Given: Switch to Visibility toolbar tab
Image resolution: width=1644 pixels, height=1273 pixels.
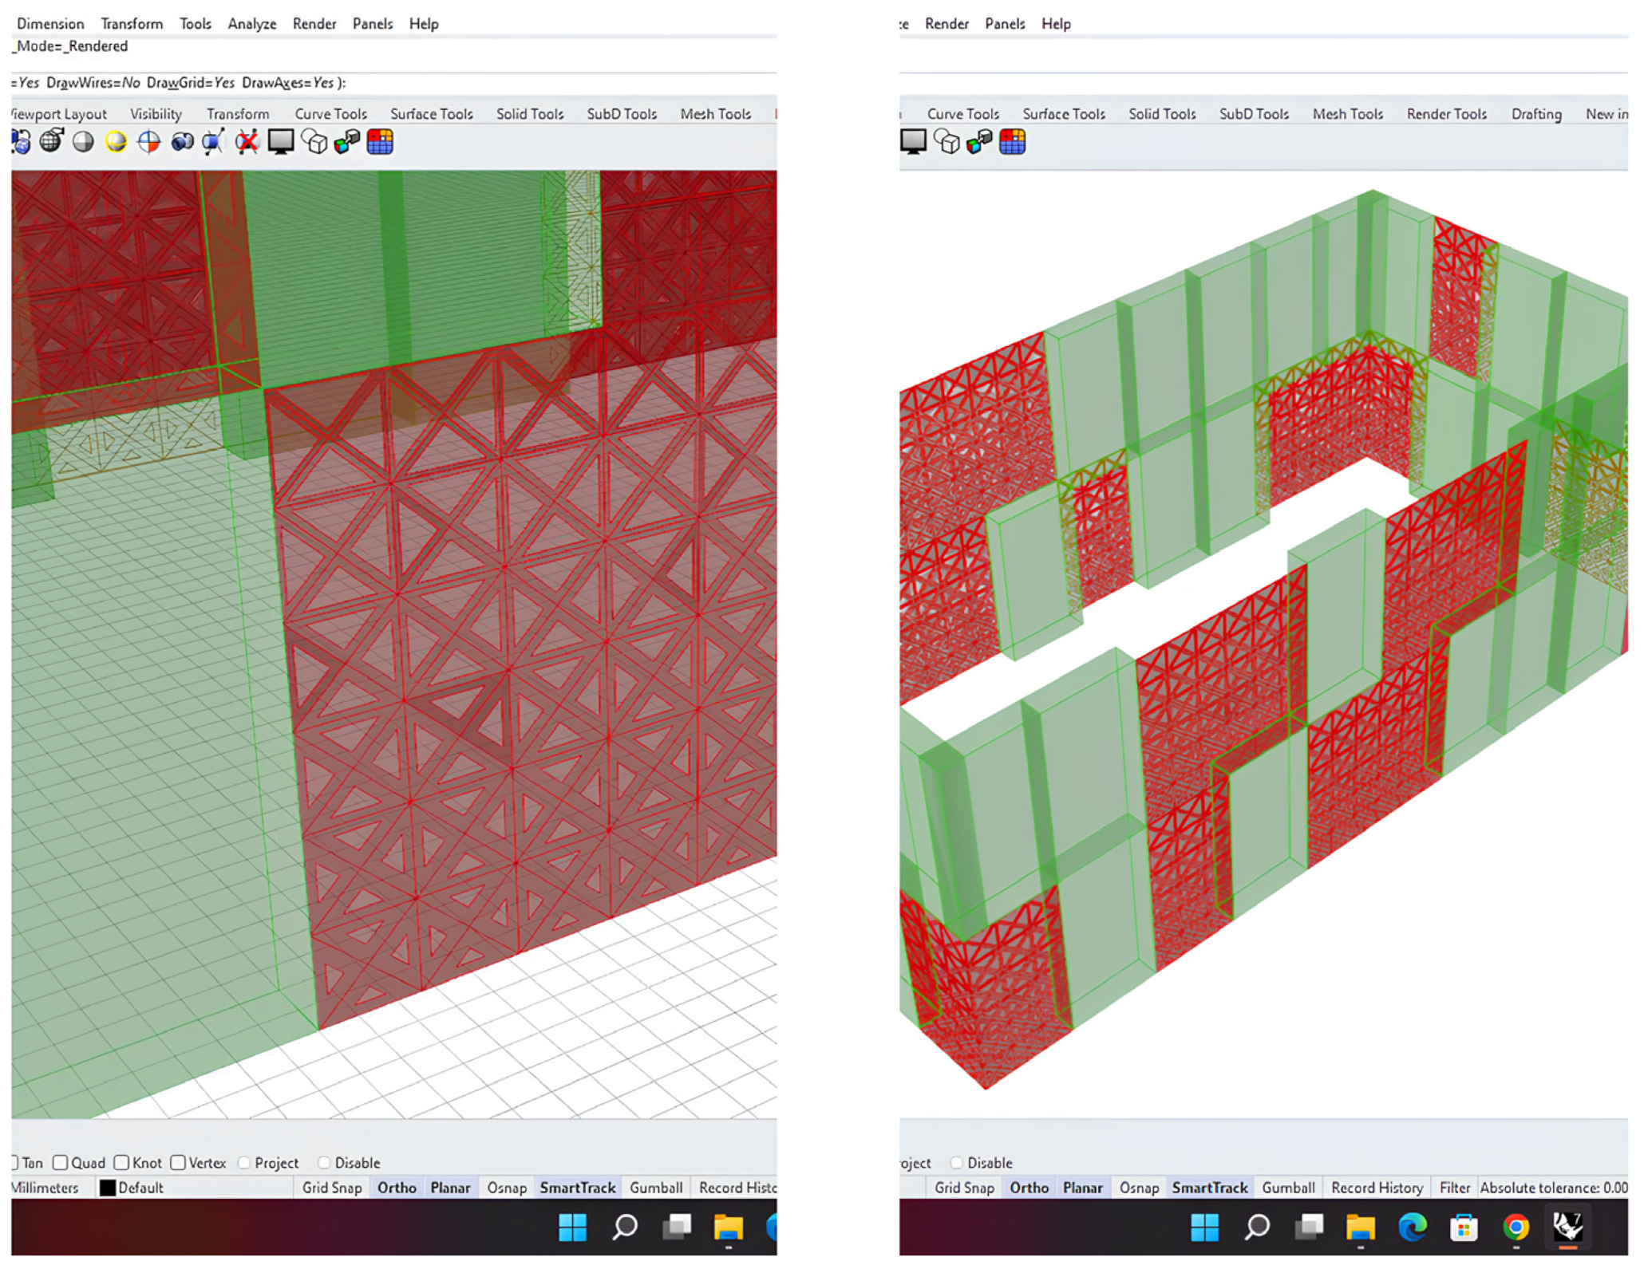Looking at the screenshot, I should 156,114.
